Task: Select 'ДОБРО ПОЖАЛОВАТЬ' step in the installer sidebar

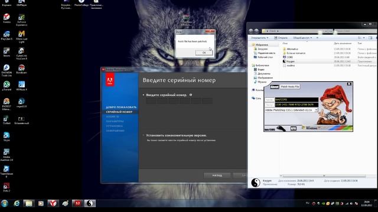Action: point(121,107)
